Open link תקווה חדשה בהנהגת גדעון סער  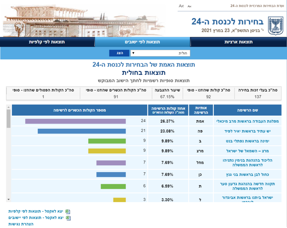click(248, 186)
